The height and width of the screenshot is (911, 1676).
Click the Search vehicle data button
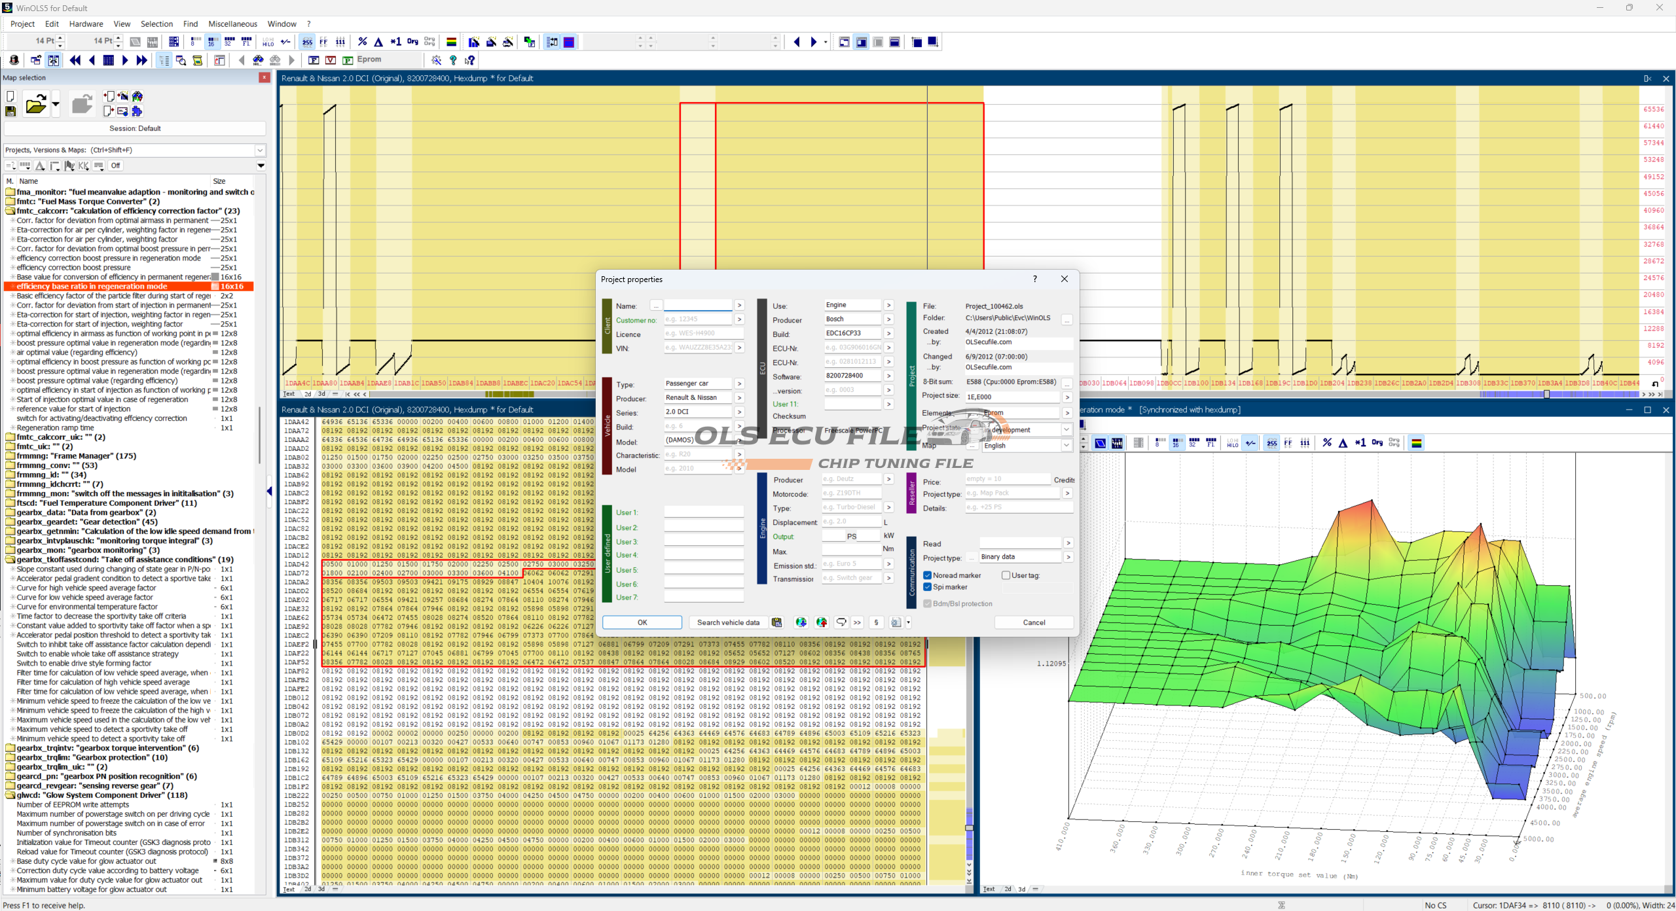[x=728, y=622]
